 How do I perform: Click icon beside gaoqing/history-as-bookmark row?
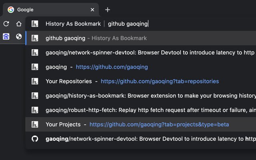[35, 96]
